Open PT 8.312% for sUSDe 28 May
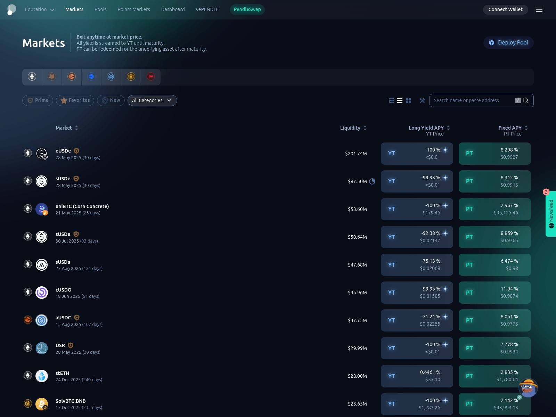The width and height of the screenshot is (556, 417). [495, 181]
